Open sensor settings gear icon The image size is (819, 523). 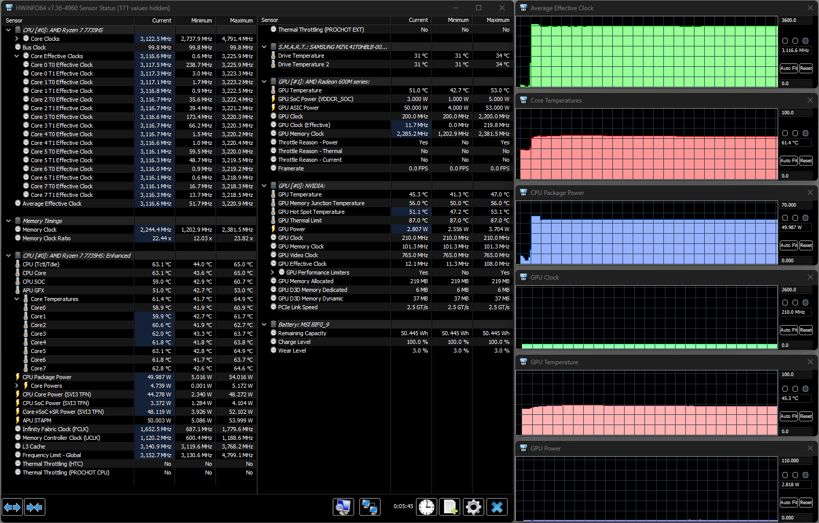click(x=474, y=507)
